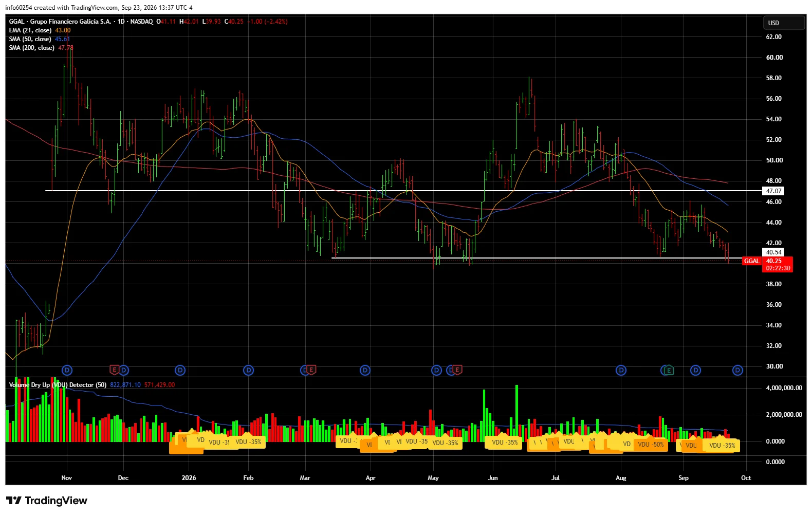This screenshot has height=516, width=812.
Task: Click the Jul label on time axis
Action: 556,478
